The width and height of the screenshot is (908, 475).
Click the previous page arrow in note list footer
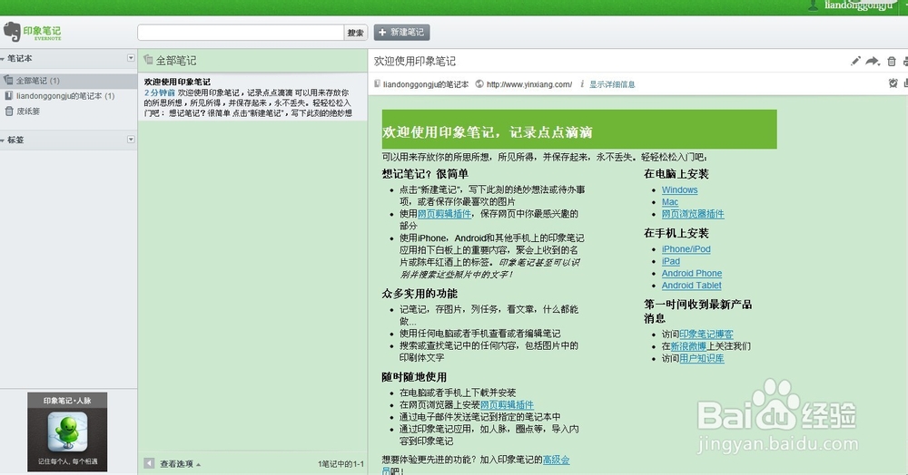coord(149,463)
